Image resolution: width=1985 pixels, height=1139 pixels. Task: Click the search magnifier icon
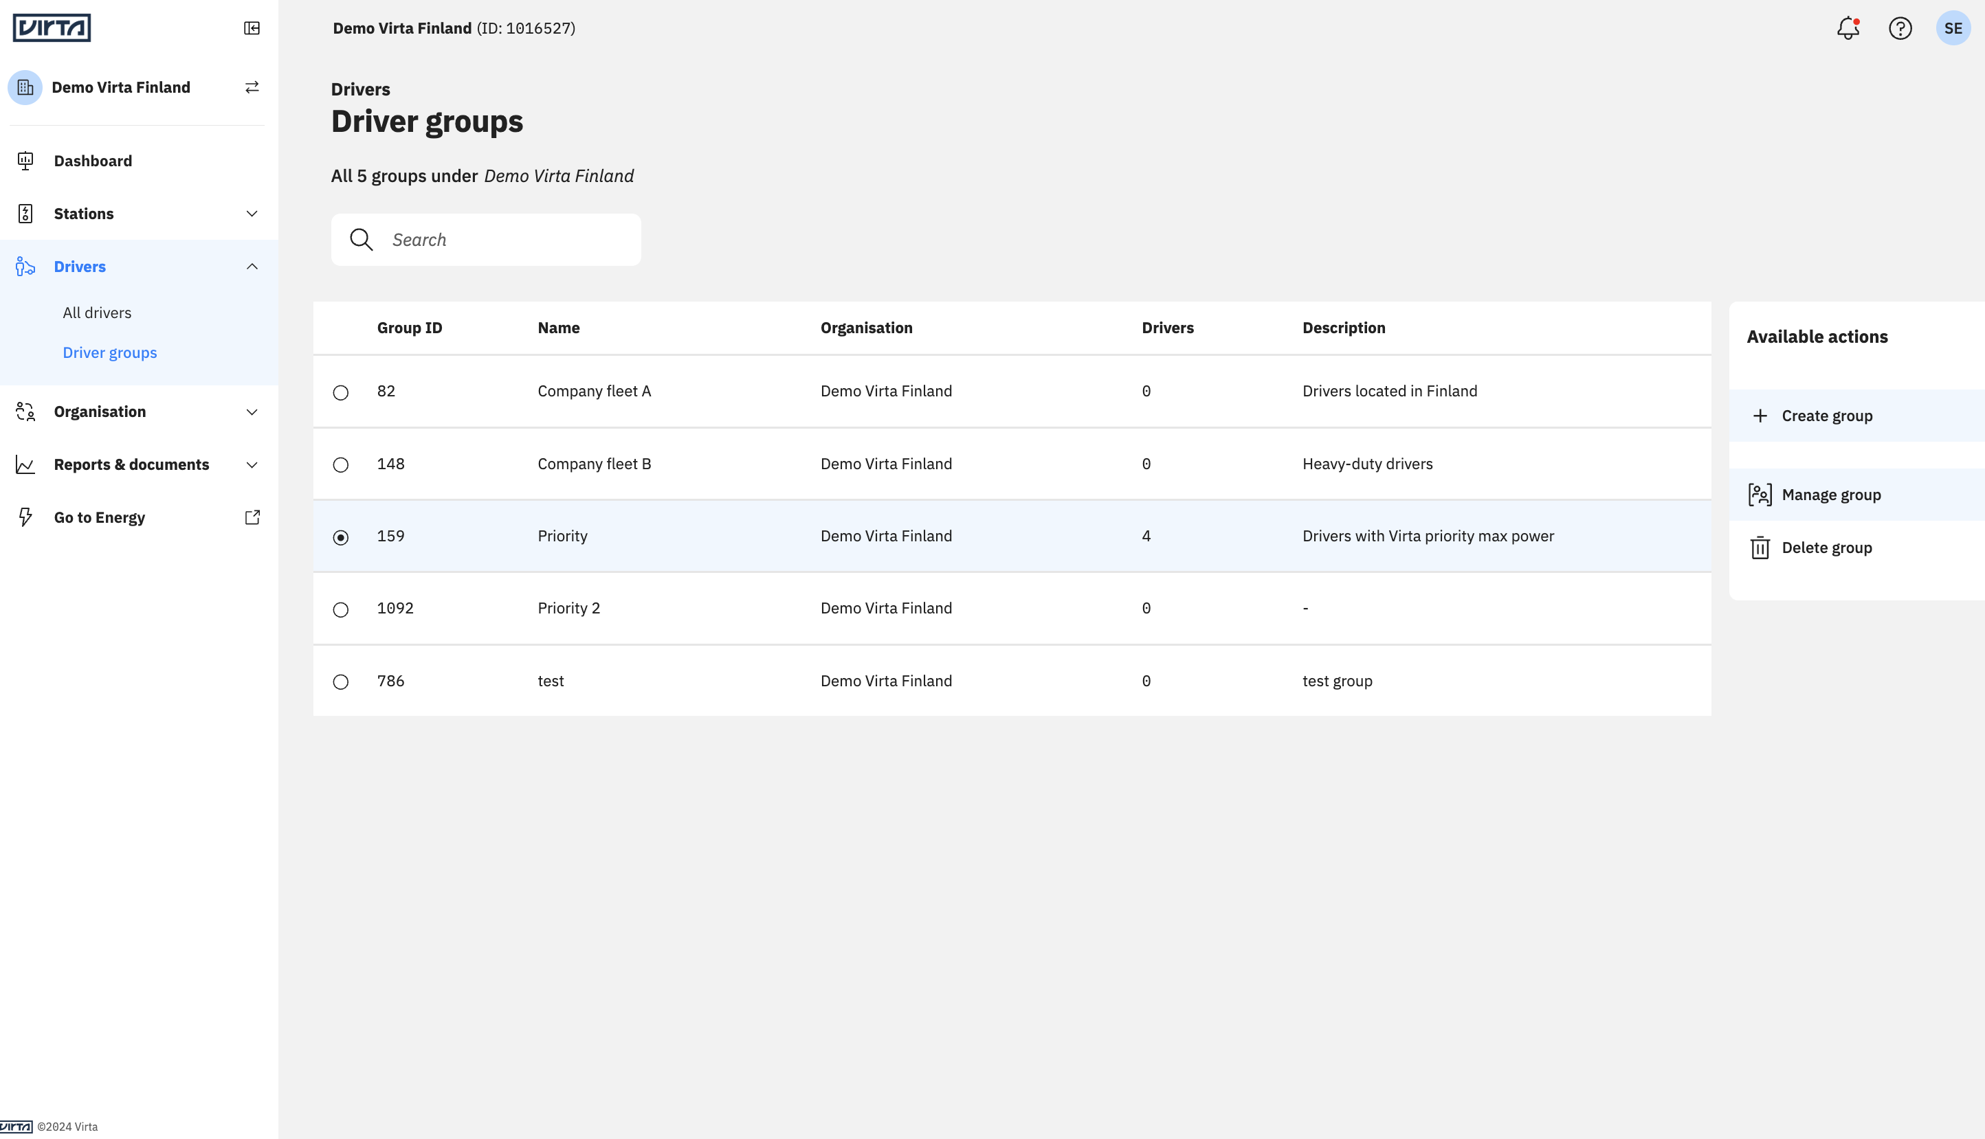point(361,239)
